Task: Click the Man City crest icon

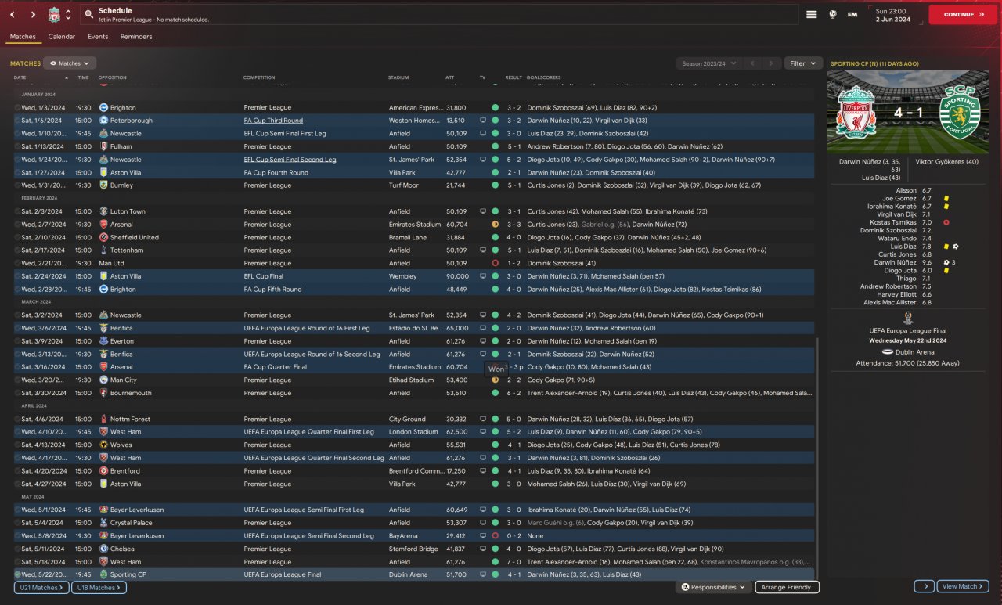Action: point(103,380)
